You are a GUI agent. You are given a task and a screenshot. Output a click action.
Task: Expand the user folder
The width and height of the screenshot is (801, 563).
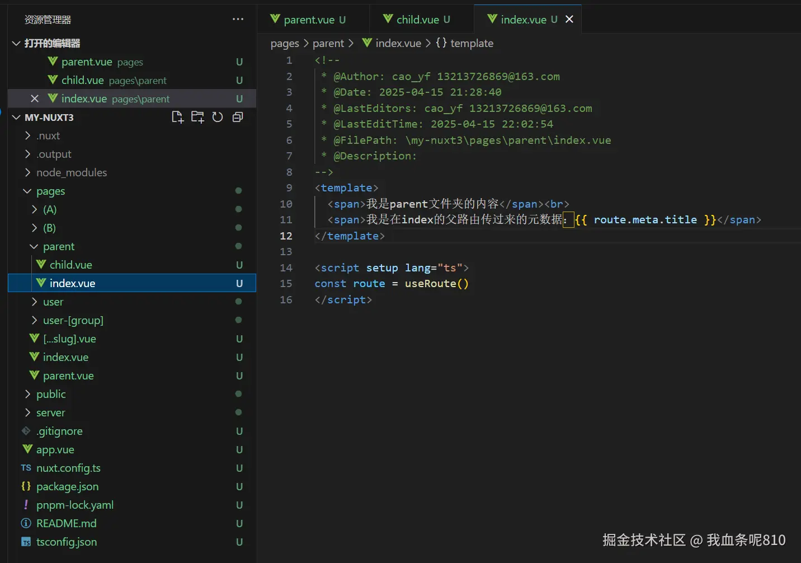[132, 302]
